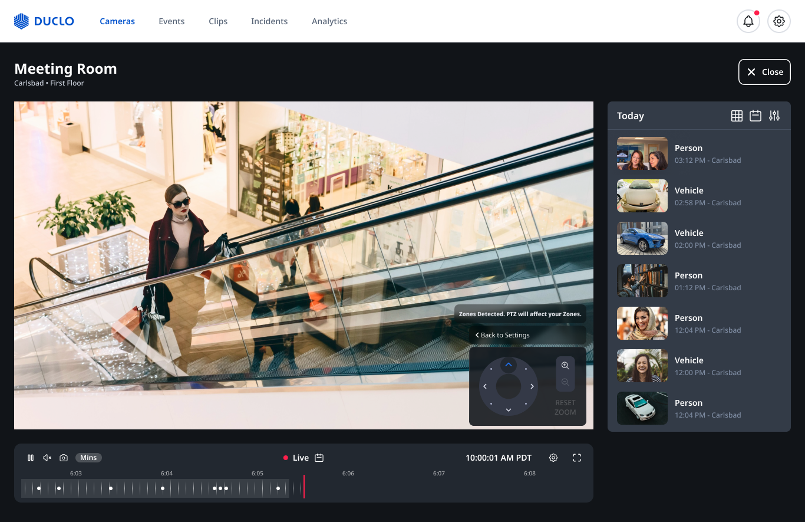Open the Analytics tab
This screenshot has height=522, width=805.
click(329, 21)
